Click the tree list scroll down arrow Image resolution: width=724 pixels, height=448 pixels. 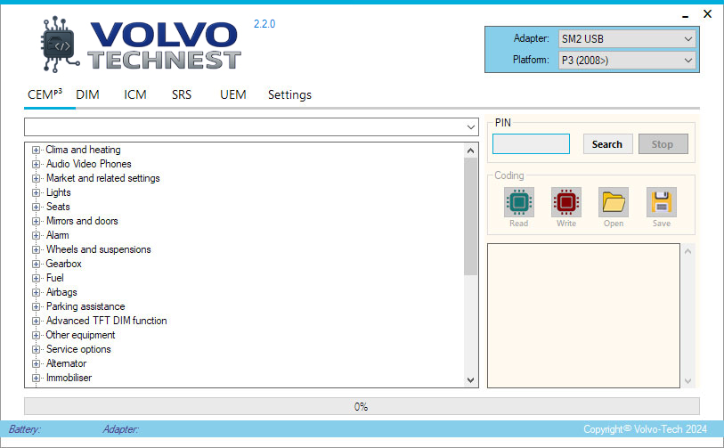[470, 380]
